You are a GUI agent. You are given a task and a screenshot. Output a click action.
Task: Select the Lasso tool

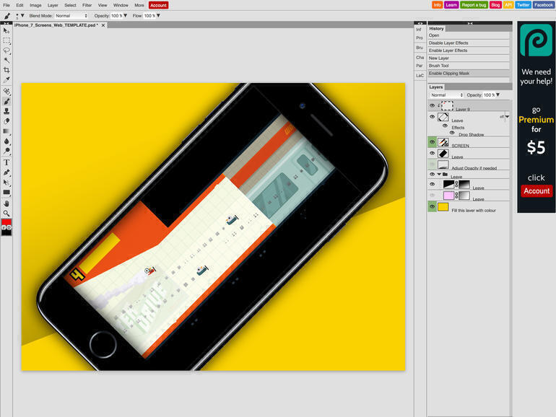(6, 51)
